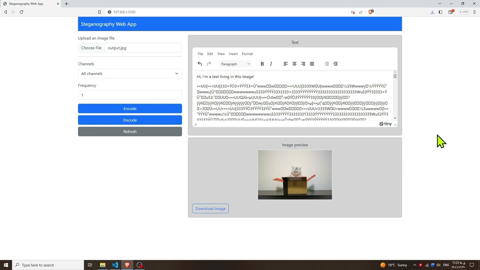This screenshot has width=480, height=270.
Task: Click the gray Refresh button
Action: [x=130, y=132]
